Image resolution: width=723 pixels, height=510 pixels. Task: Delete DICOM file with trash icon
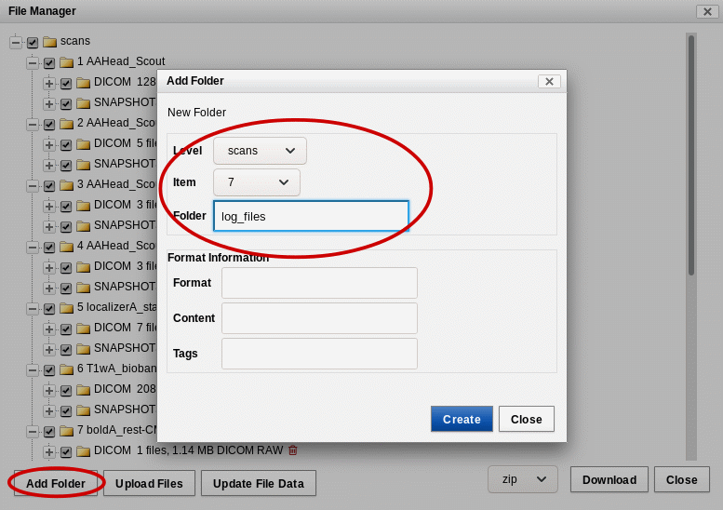pos(293,450)
